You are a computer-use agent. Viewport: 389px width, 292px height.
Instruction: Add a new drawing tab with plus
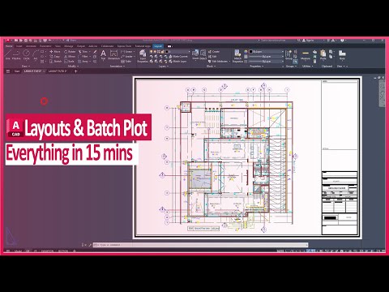(x=75, y=71)
